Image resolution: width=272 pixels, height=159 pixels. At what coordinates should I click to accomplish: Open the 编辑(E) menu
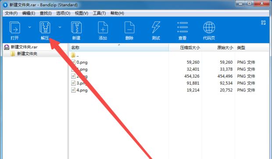(x=29, y=13)
